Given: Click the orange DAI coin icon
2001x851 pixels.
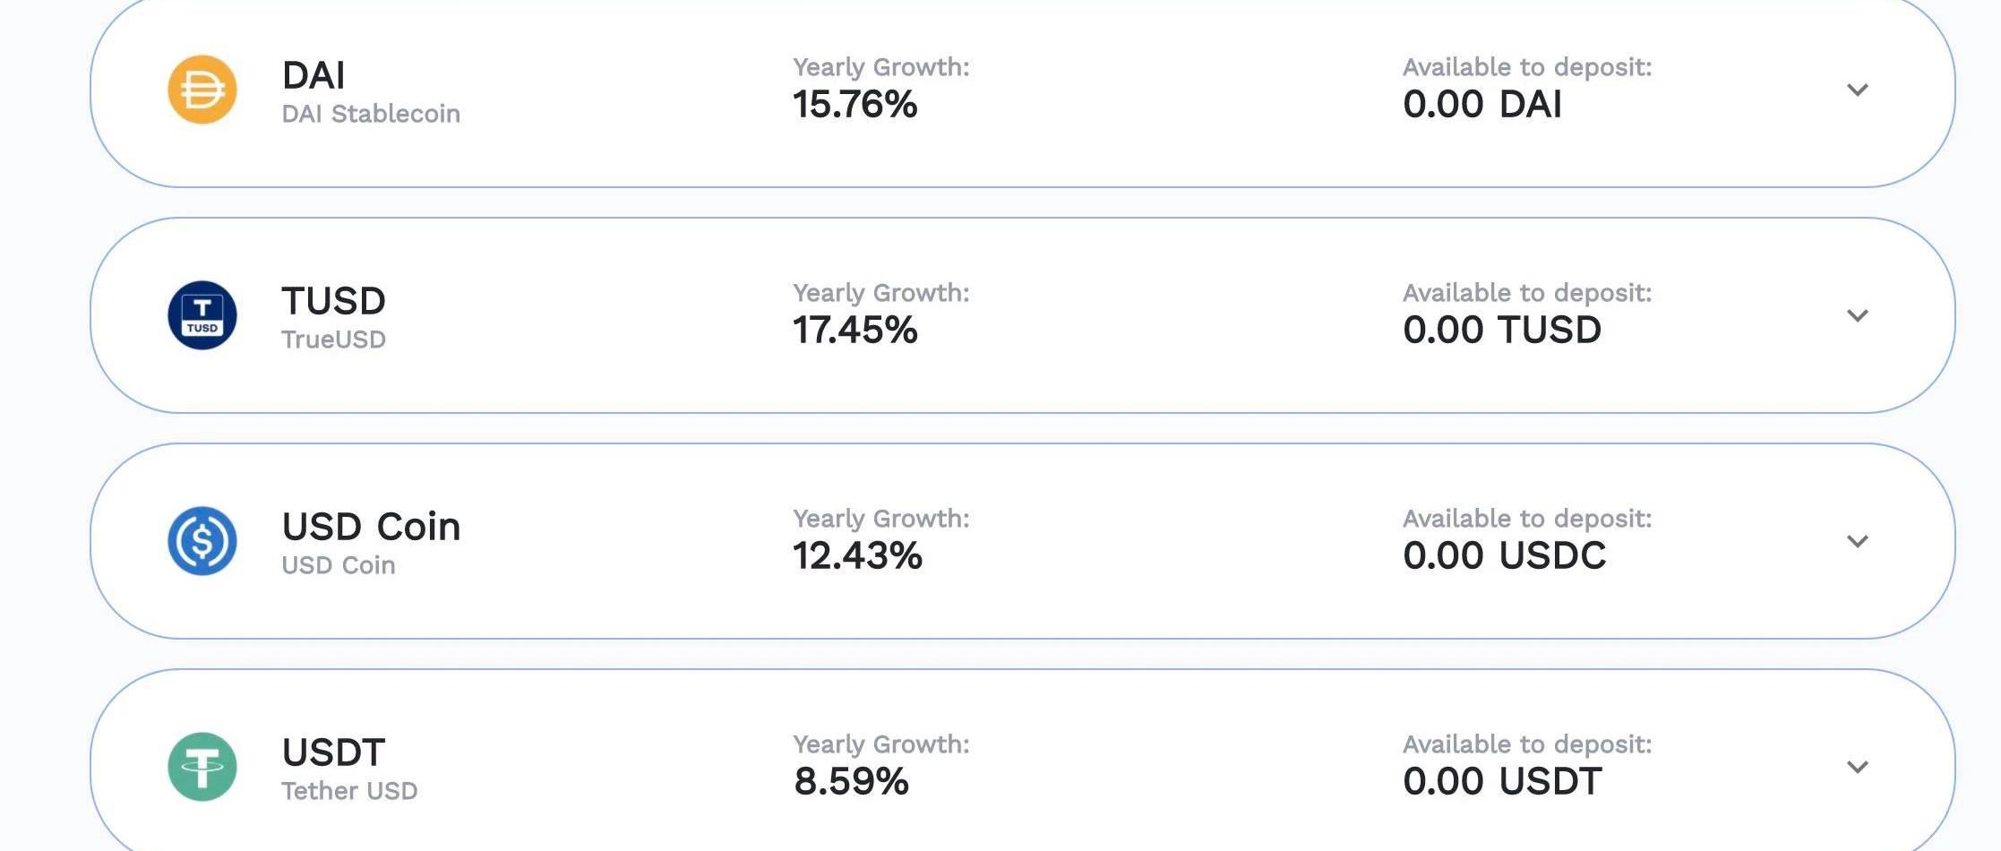Looking at the screenshot, I should [202, 90].
